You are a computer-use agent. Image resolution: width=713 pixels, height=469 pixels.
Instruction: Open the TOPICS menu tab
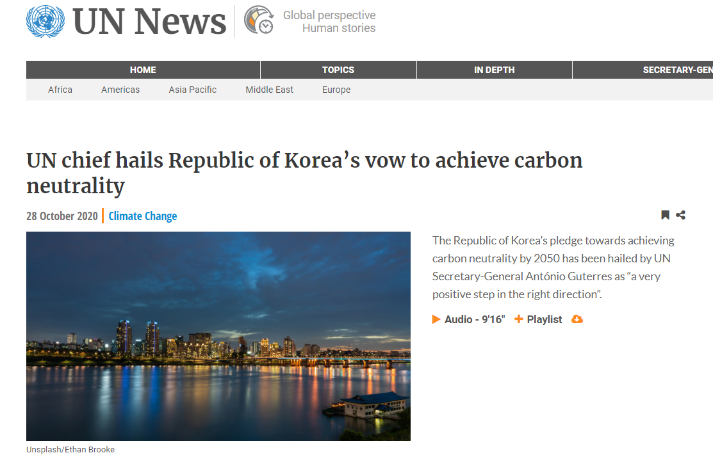[338, 70]
